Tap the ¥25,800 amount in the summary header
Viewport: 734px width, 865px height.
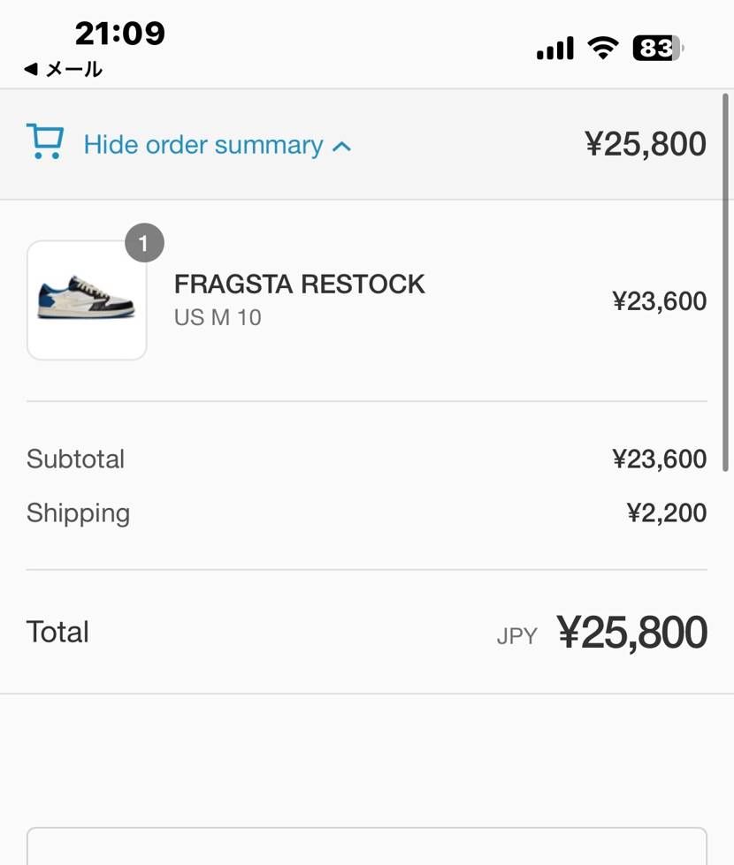click(645, 144)
